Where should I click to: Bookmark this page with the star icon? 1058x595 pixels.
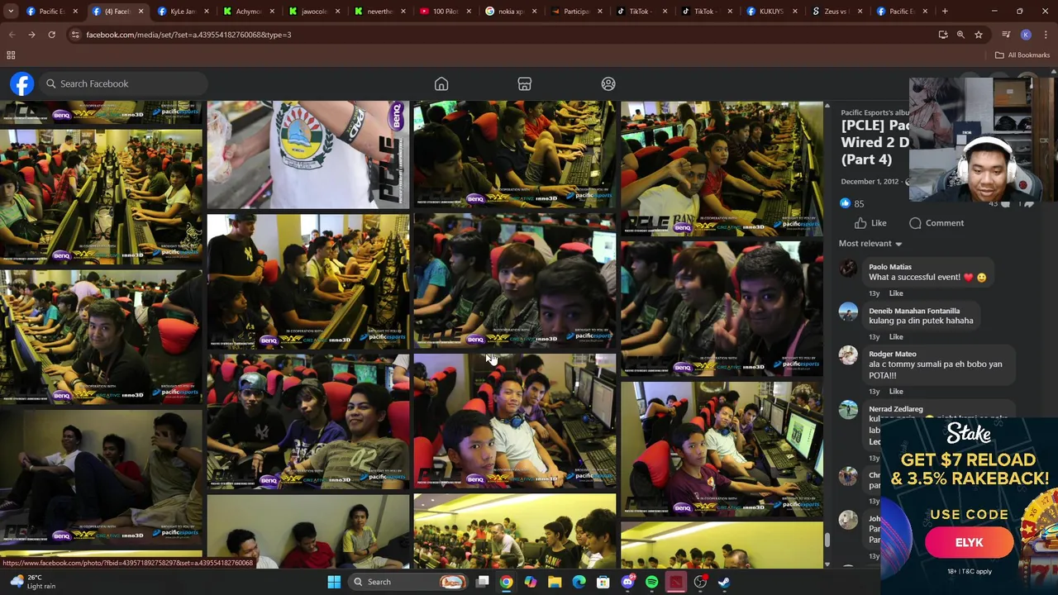tap(979, 35)
